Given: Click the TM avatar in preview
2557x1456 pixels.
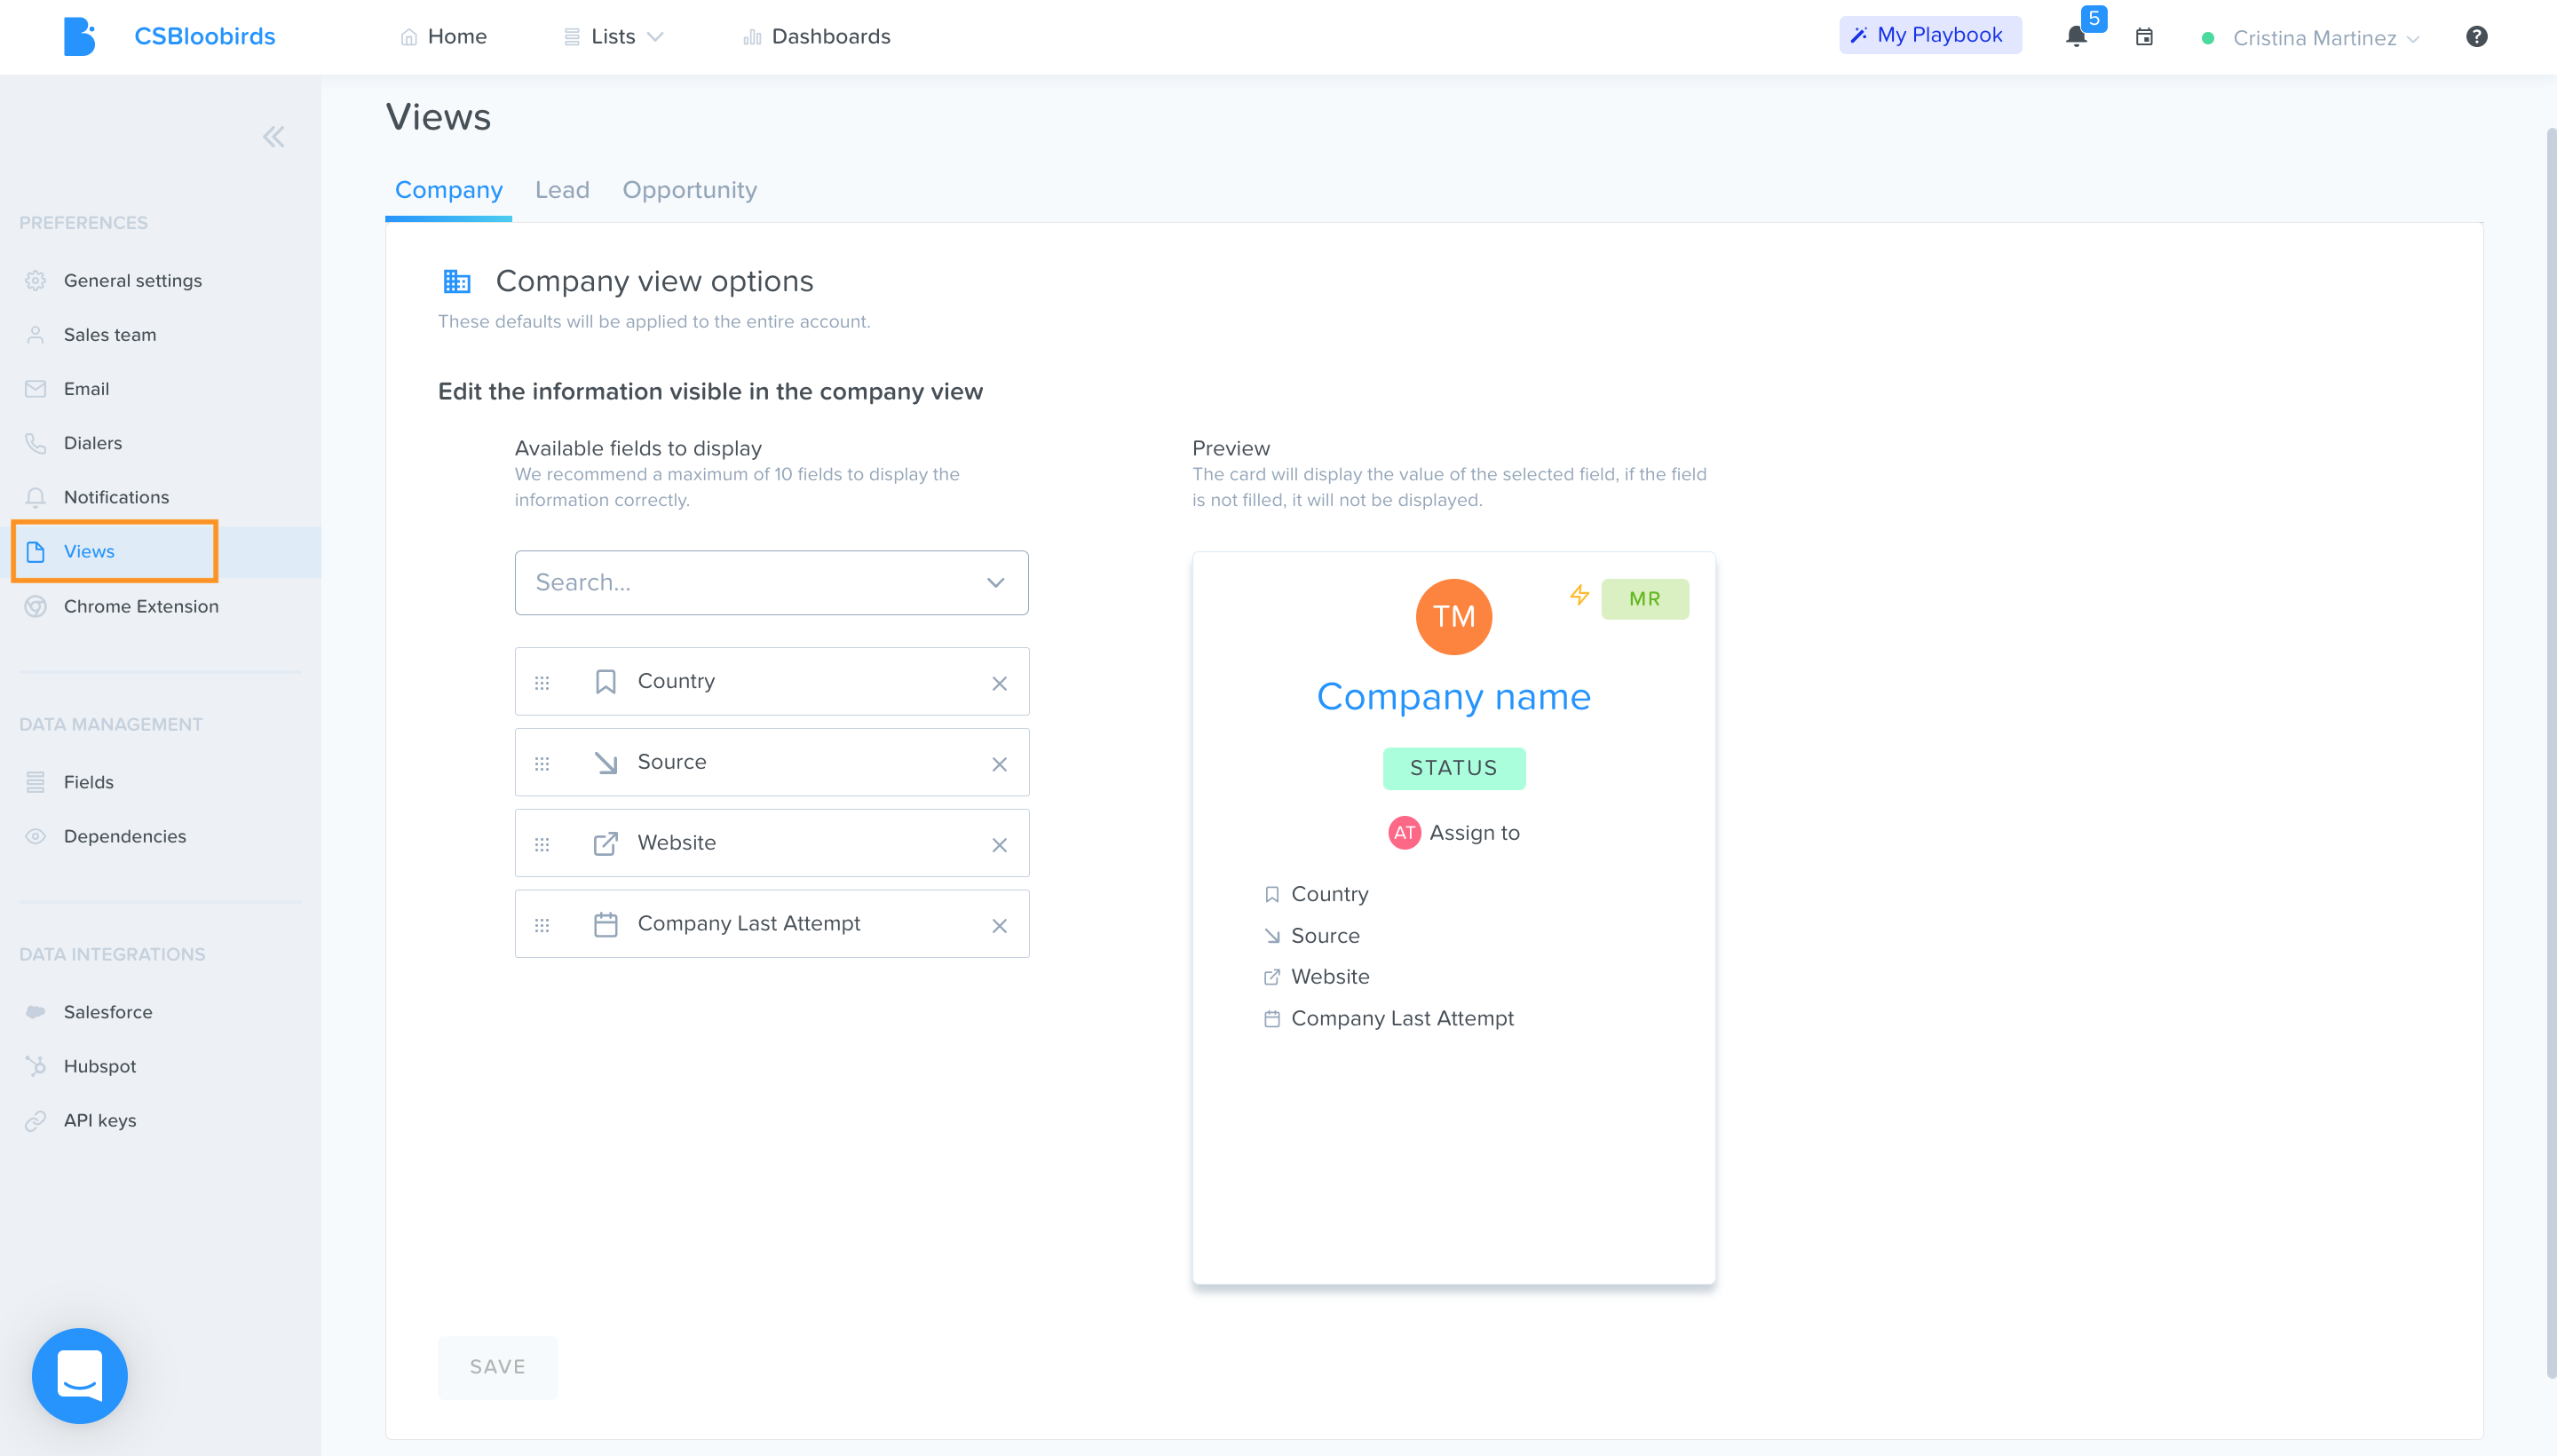Looking at the screenshot, I should tap(1453, 617).
